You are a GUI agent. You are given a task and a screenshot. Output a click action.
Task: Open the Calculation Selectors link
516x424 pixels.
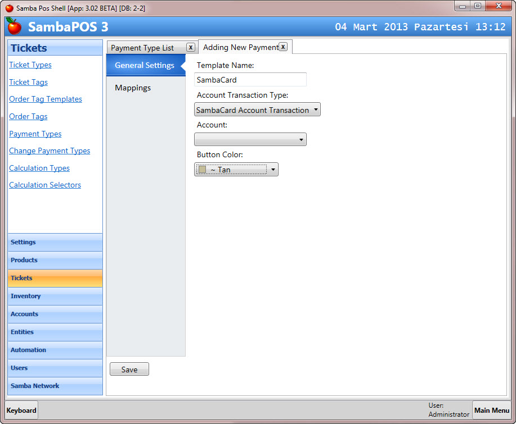coord(45,185)
